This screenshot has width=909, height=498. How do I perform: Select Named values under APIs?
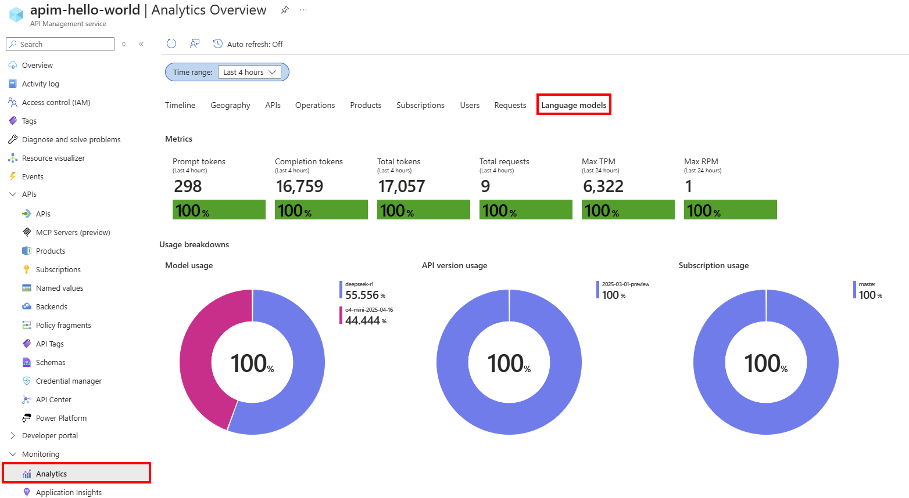point(59,288)
